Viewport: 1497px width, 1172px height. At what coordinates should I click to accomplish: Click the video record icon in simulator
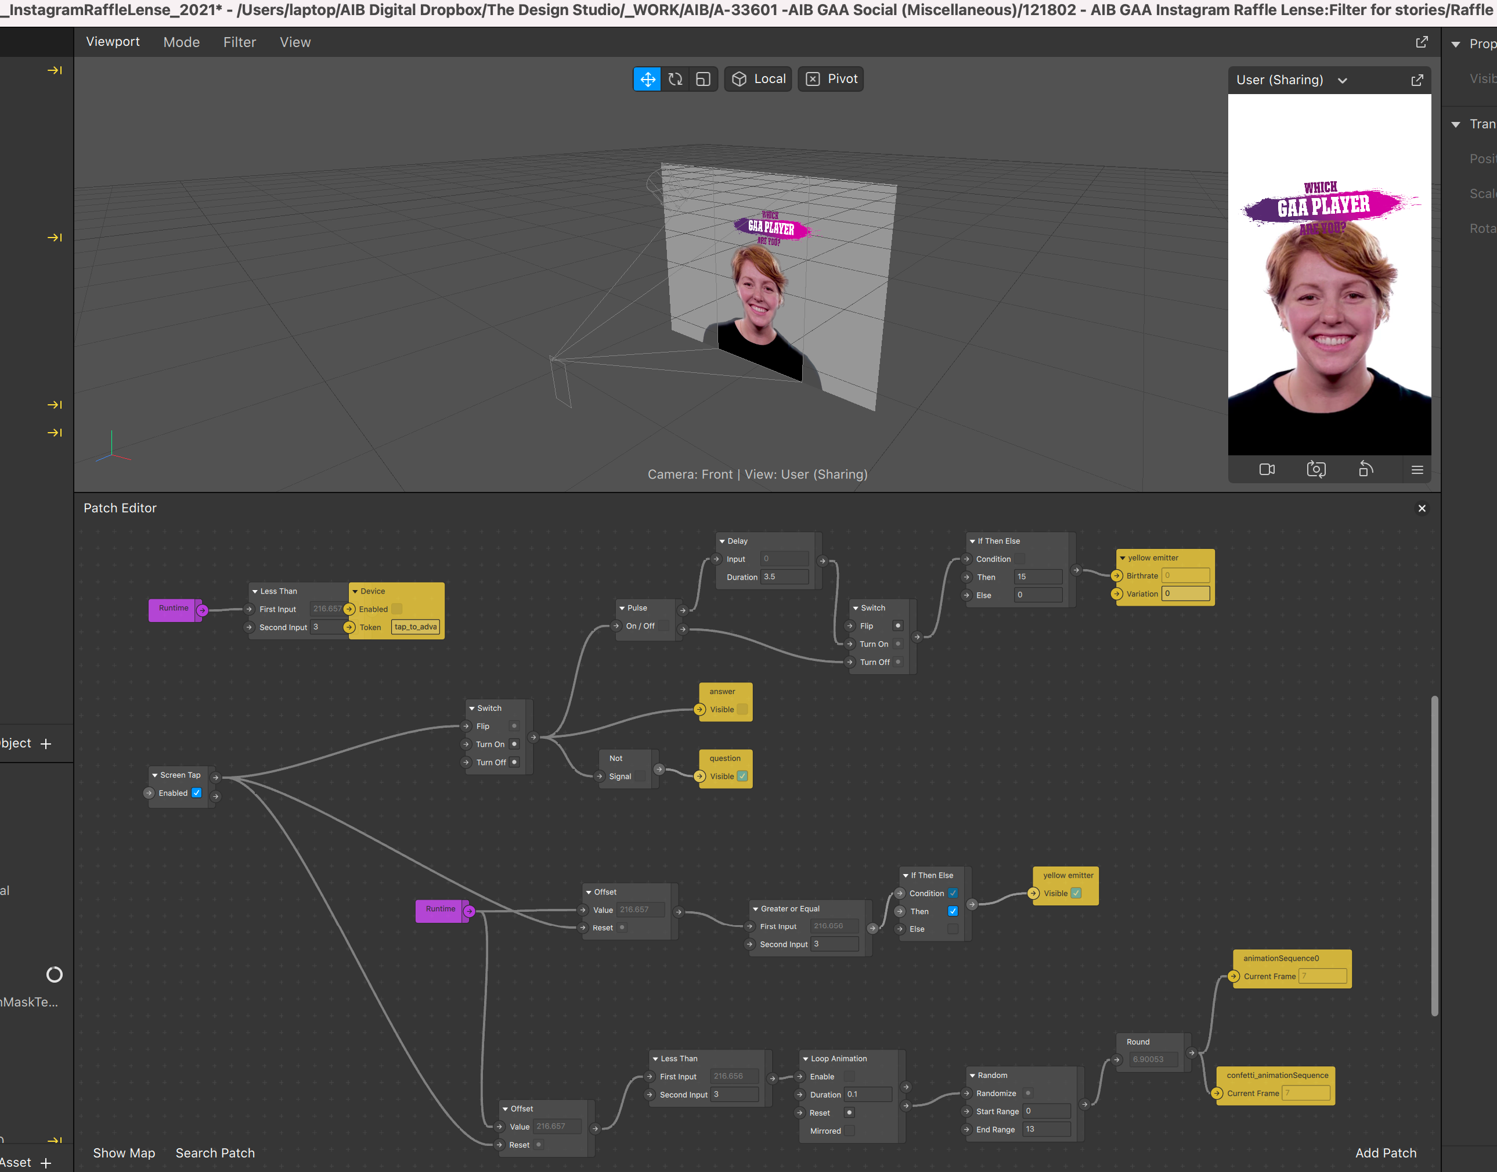pos(1267,470)
